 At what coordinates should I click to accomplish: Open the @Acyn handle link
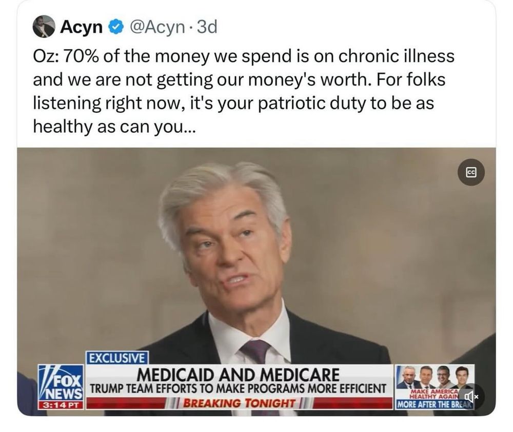(157, 27)
